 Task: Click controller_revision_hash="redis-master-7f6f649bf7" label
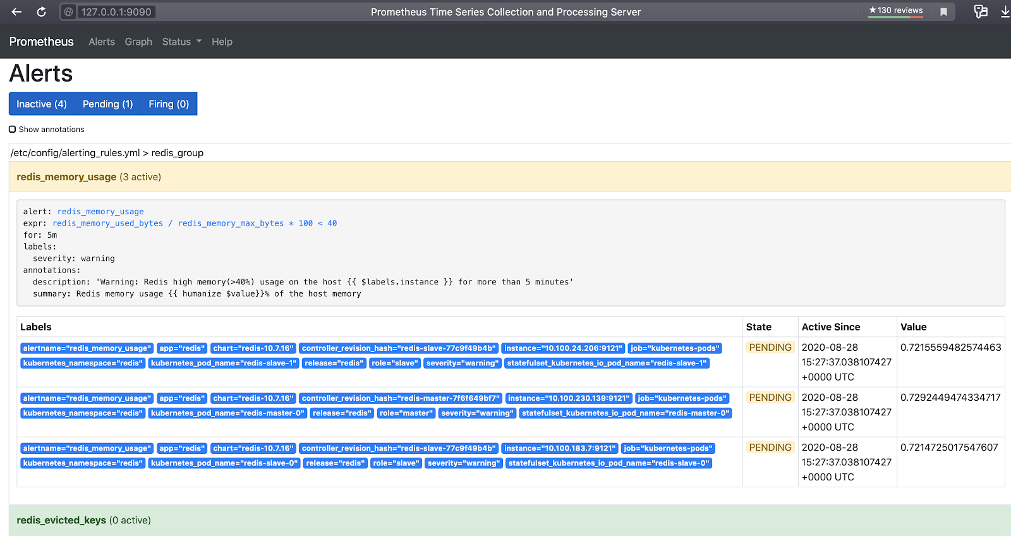coord(401,398)
